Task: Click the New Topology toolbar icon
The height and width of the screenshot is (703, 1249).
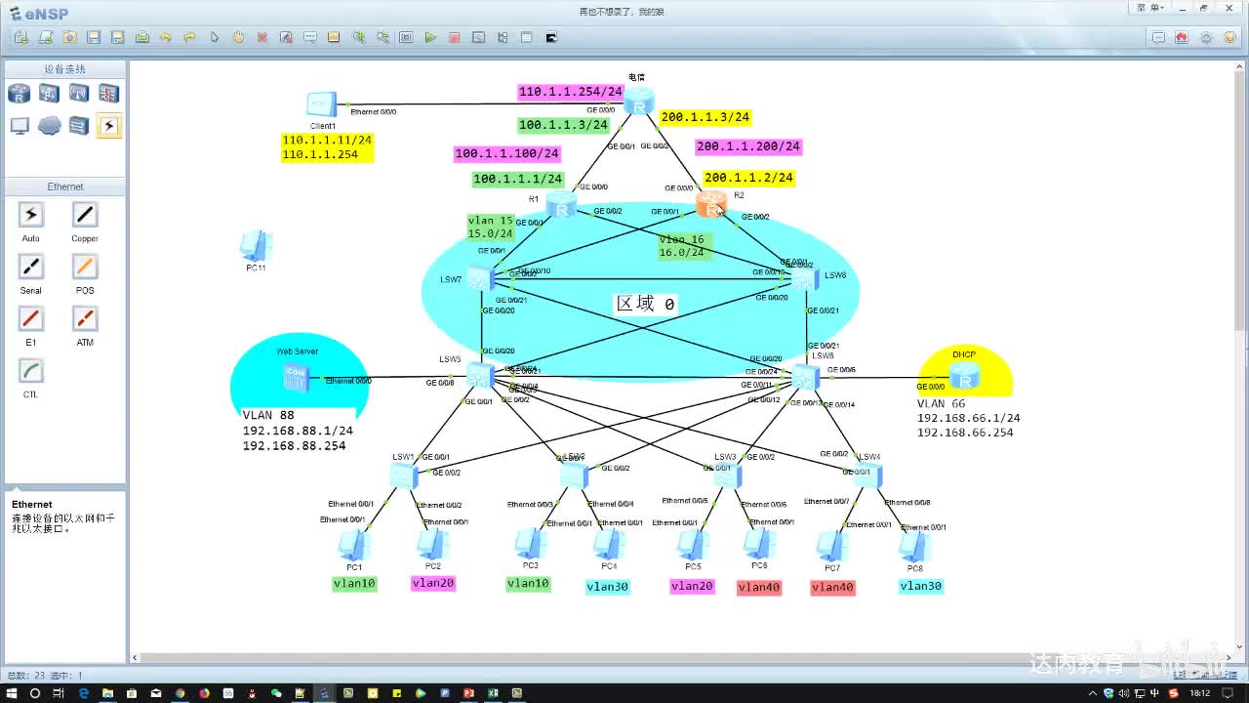Action: [21, 37]
